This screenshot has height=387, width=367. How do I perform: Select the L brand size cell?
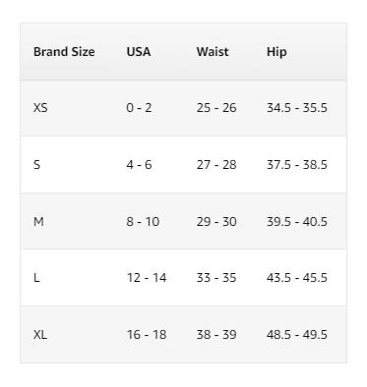(36, 278)
